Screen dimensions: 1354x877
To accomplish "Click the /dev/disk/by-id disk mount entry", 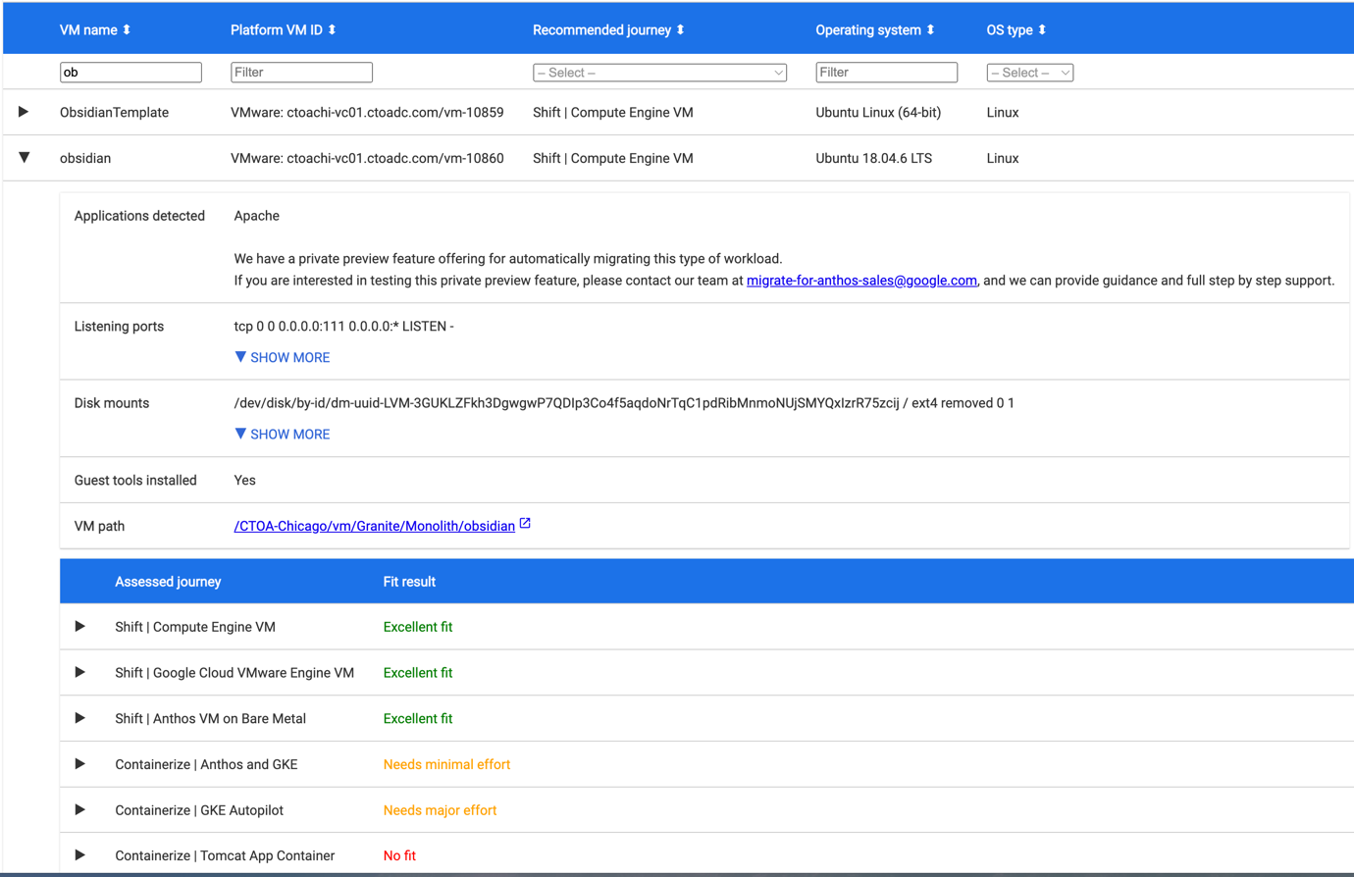I will pos(624,403).
